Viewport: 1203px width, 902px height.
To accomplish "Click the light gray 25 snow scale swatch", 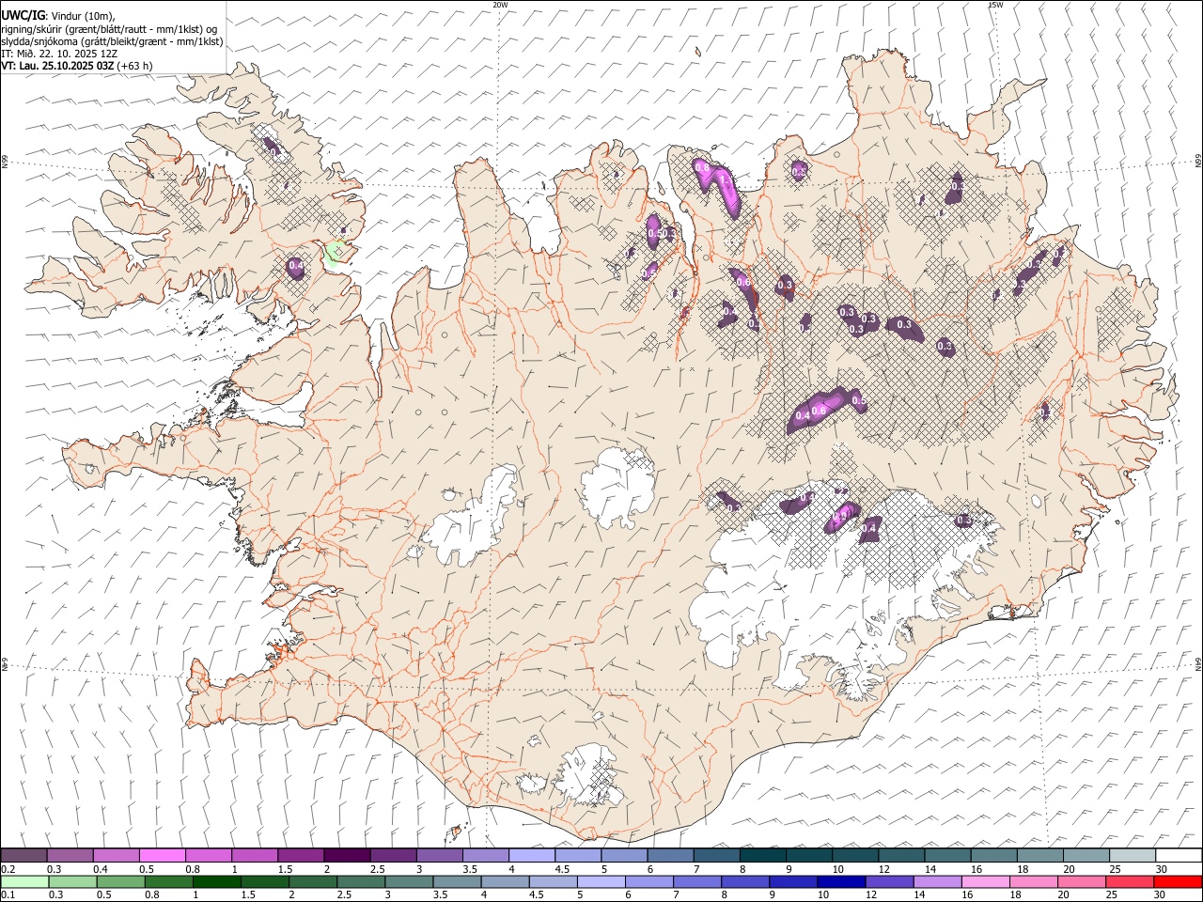I will click(1133, 856).
